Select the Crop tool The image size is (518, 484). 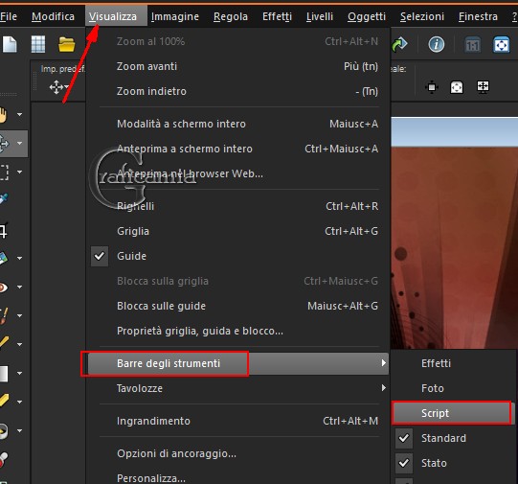tap(4, 230)
